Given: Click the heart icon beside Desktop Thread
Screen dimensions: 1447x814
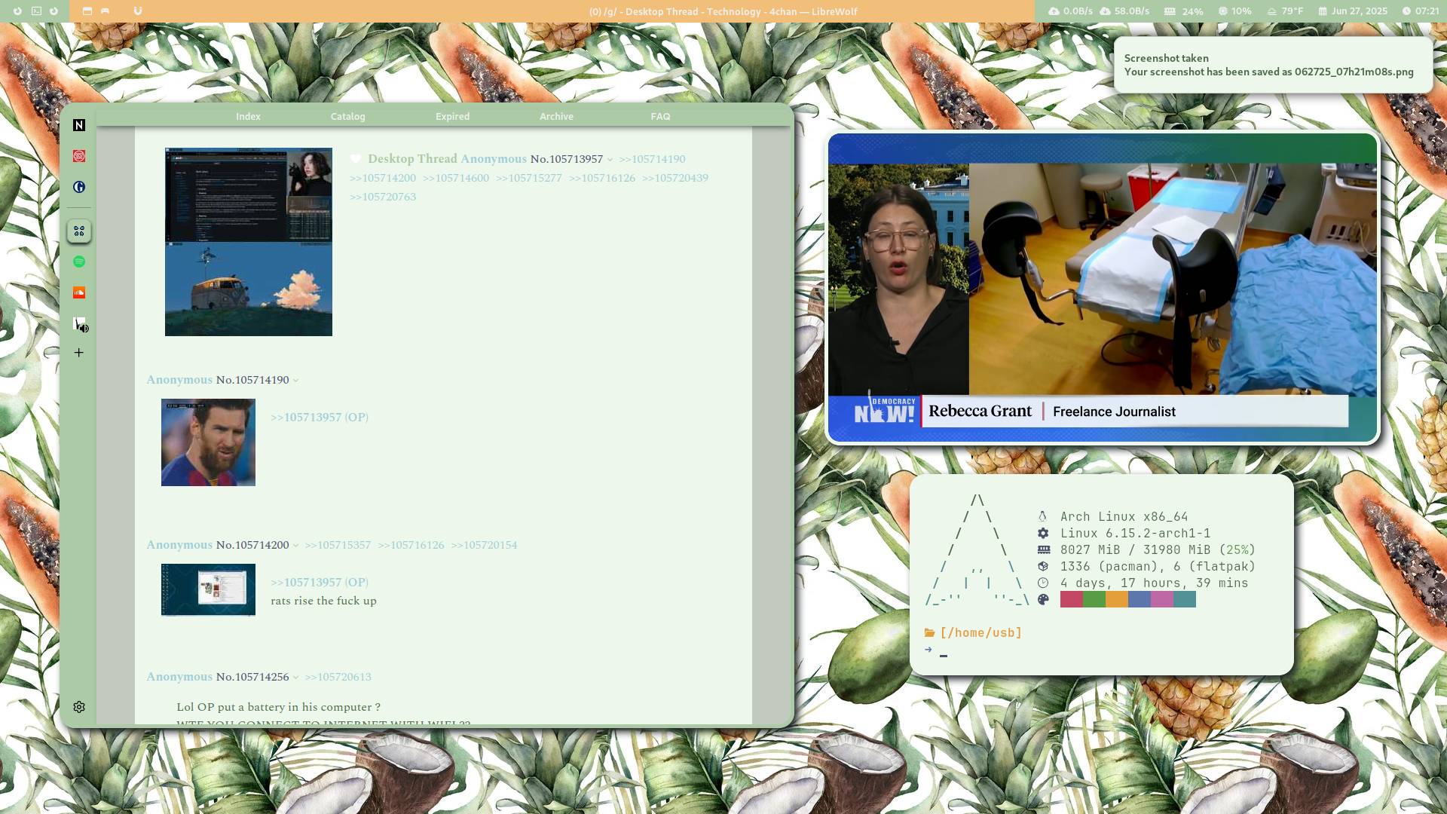Looking at the screenshot, I should coord(356,159).
